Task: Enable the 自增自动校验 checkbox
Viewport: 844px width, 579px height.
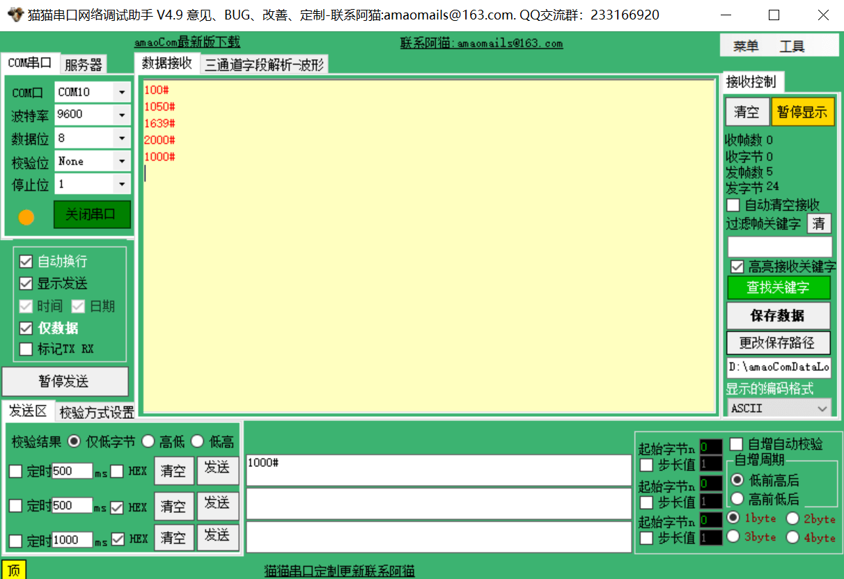Action: pos(736,443)
